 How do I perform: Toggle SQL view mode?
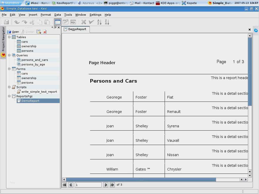(x=73, y=22)
